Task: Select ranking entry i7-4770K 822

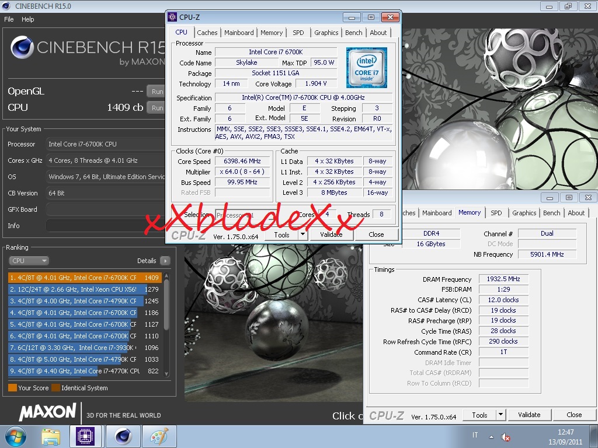Action: [85, 371]
